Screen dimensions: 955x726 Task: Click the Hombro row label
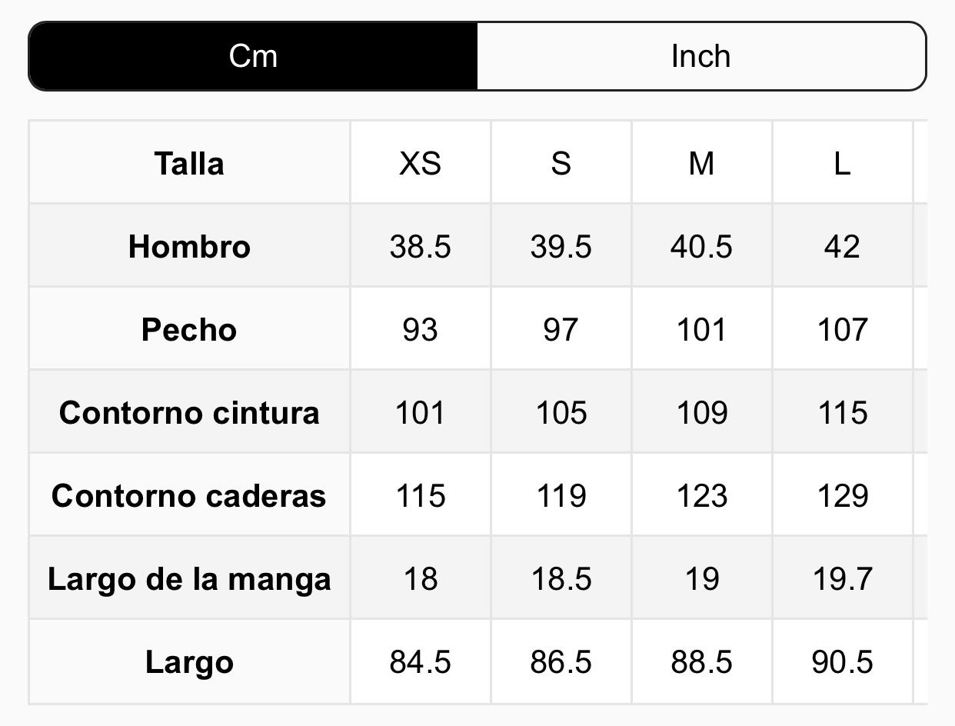[x=189, y=246]
